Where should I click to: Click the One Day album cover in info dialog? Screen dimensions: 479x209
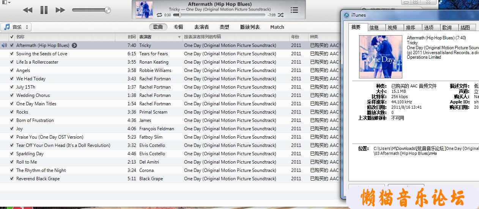[x=381, y=57]
